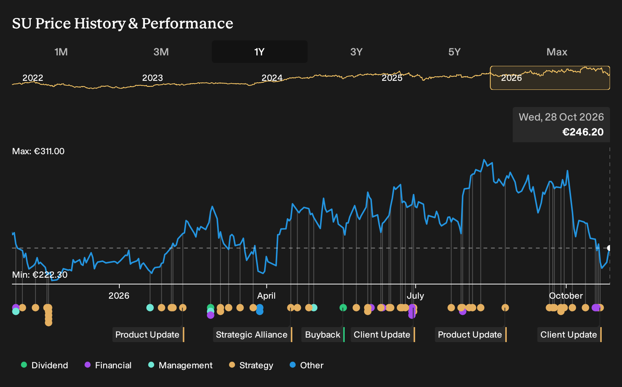Open the Client Update label beside Buyback
Image resolution: width=622 pixels, height=387 pixels.
(383, 335)
